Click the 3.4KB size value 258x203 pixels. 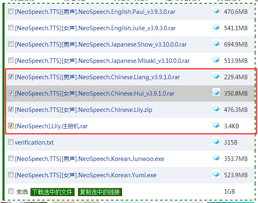pos(231,126)
